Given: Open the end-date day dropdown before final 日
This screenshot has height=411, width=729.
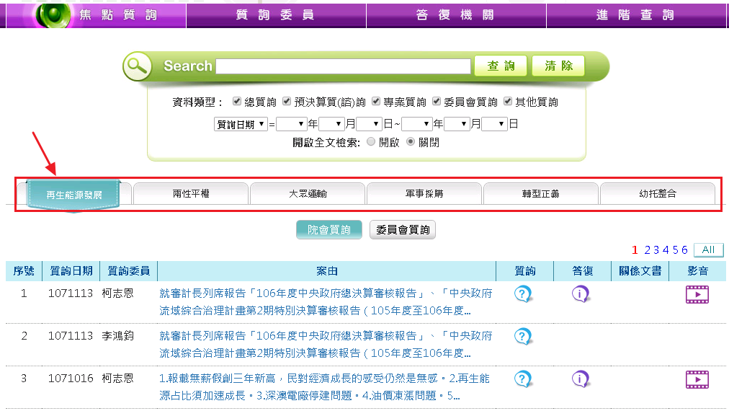Looking at the screenshot, I should [494, 124].
